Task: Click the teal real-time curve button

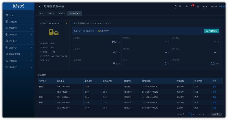Action: [211, 31]
